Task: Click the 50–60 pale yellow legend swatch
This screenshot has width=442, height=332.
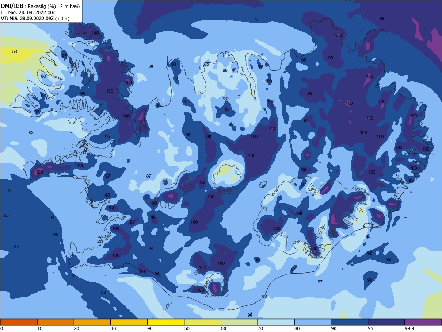Action: (203, 322)
